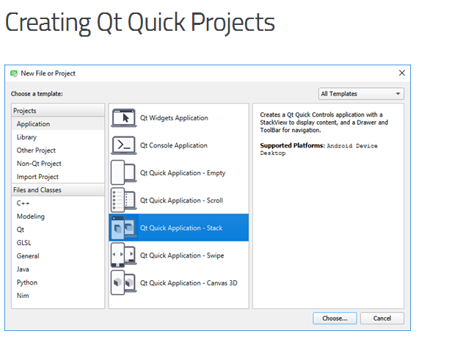Click the Qt Quick Application - Empty icon
This screenshot has height=339, width=471.
pos(124,173)
